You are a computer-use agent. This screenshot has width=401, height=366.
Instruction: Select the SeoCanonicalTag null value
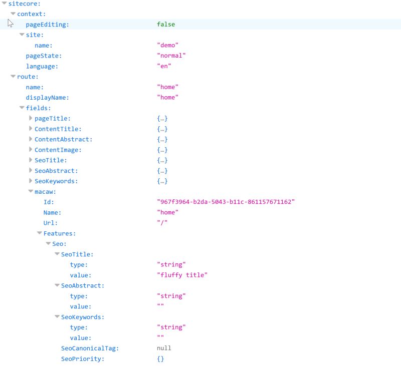point(165,348)
